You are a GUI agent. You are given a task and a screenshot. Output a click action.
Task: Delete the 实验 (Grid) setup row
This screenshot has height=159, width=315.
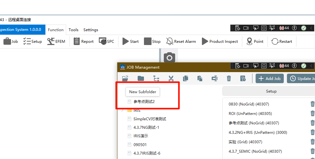(x=312, y=142)
